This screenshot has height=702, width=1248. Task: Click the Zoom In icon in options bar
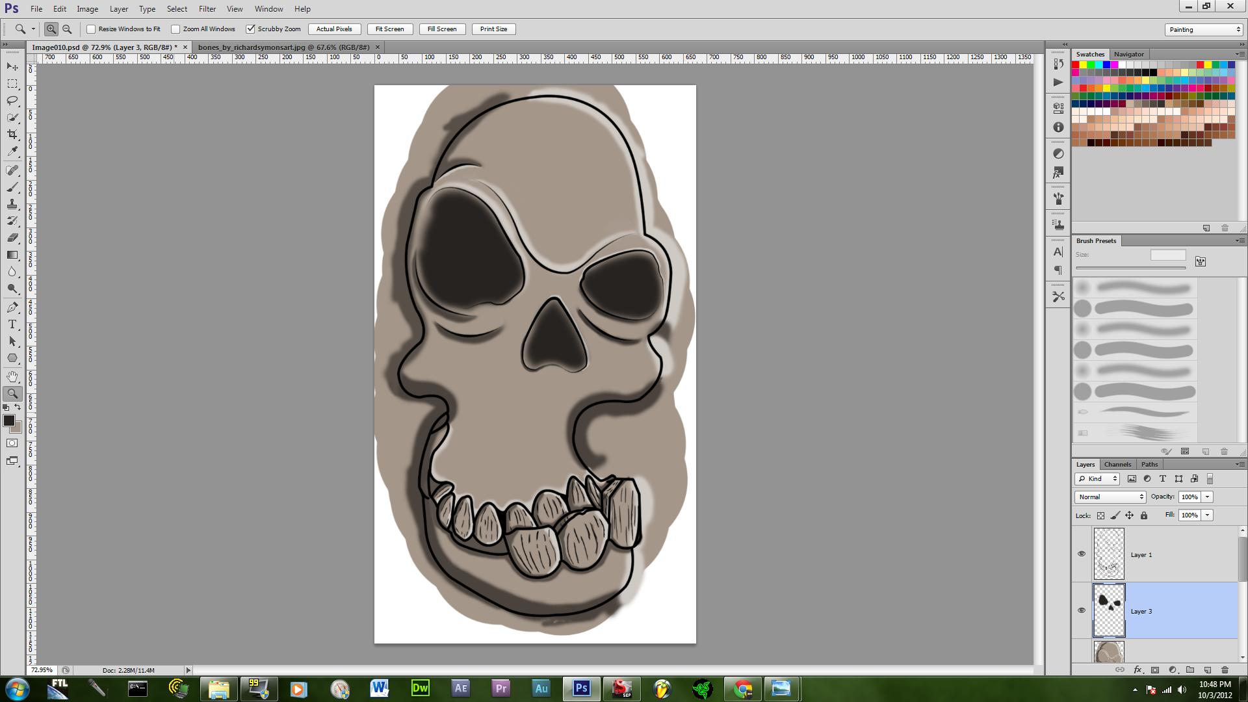pyautogui.click(x=51, y=29)
